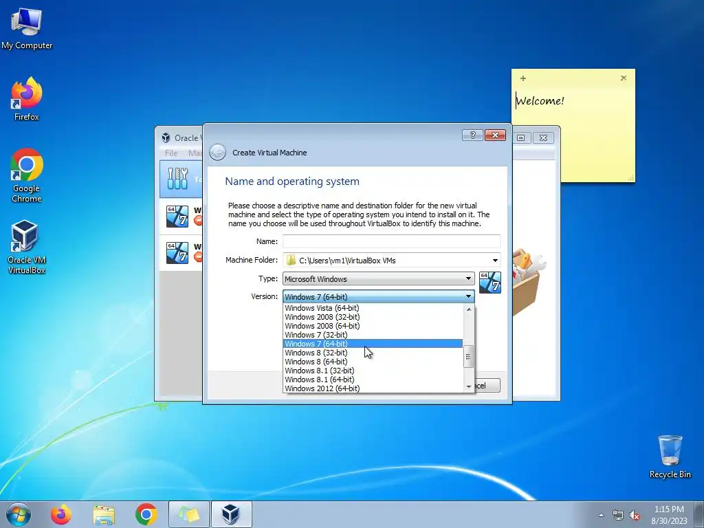Select first Windows 7 VM in VirtualBox list
Screen dimensions: 704x528
pyautogui.click(x=181, y=216)
